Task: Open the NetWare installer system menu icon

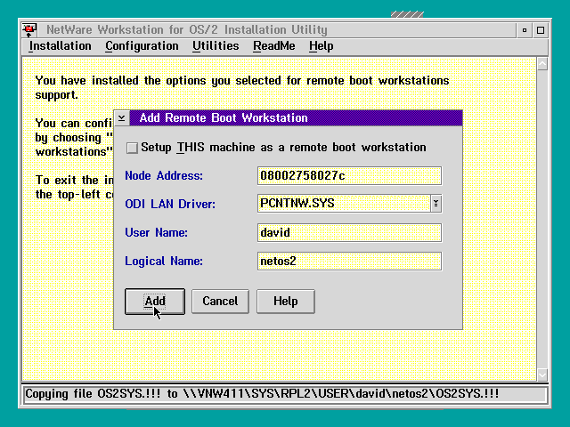Action: [x=29, y=29]
